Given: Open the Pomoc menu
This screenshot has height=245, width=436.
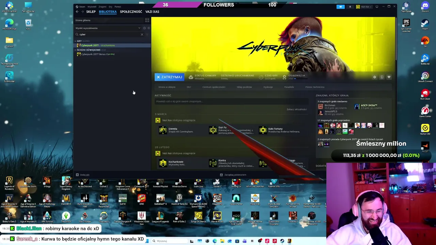Looking at the screenshot, I should click(x=118, y=6).
